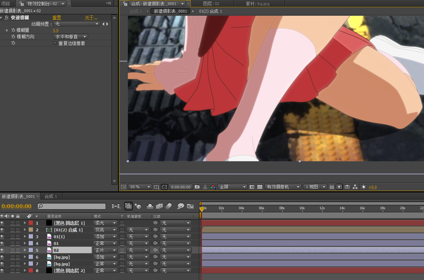
Task: Switch to the 合成 1 timeline tab
Action: pos(51,196)
